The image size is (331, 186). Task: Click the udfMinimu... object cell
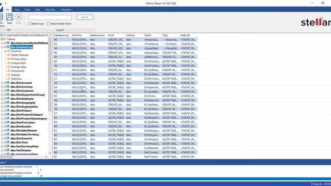(152, 57)
